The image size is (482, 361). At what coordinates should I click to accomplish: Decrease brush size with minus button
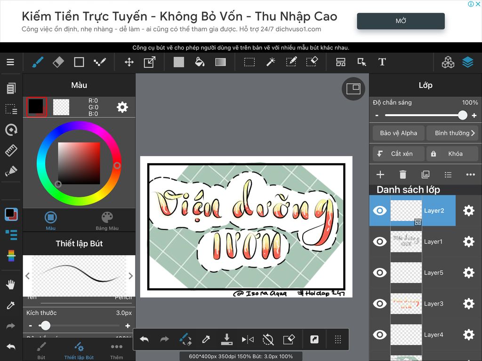[x=30, y=326]
